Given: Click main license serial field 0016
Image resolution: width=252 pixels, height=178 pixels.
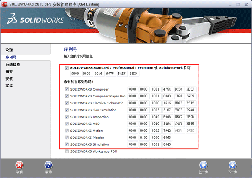Looking at the screenshot, I should point(99,74).
